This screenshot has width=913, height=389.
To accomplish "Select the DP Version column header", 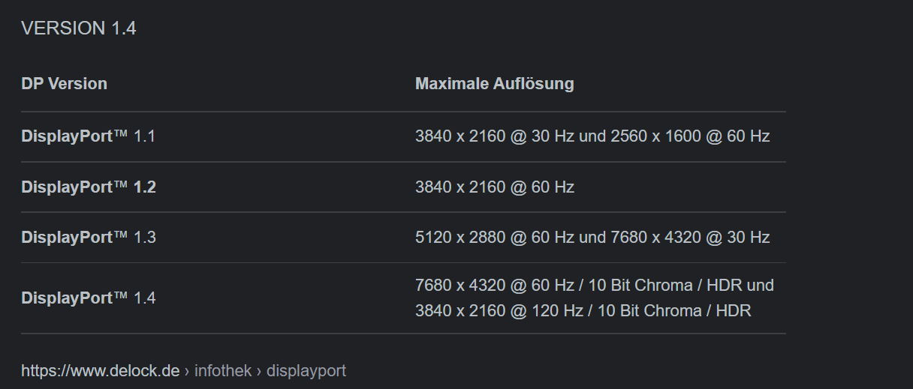I will point(64,84).
